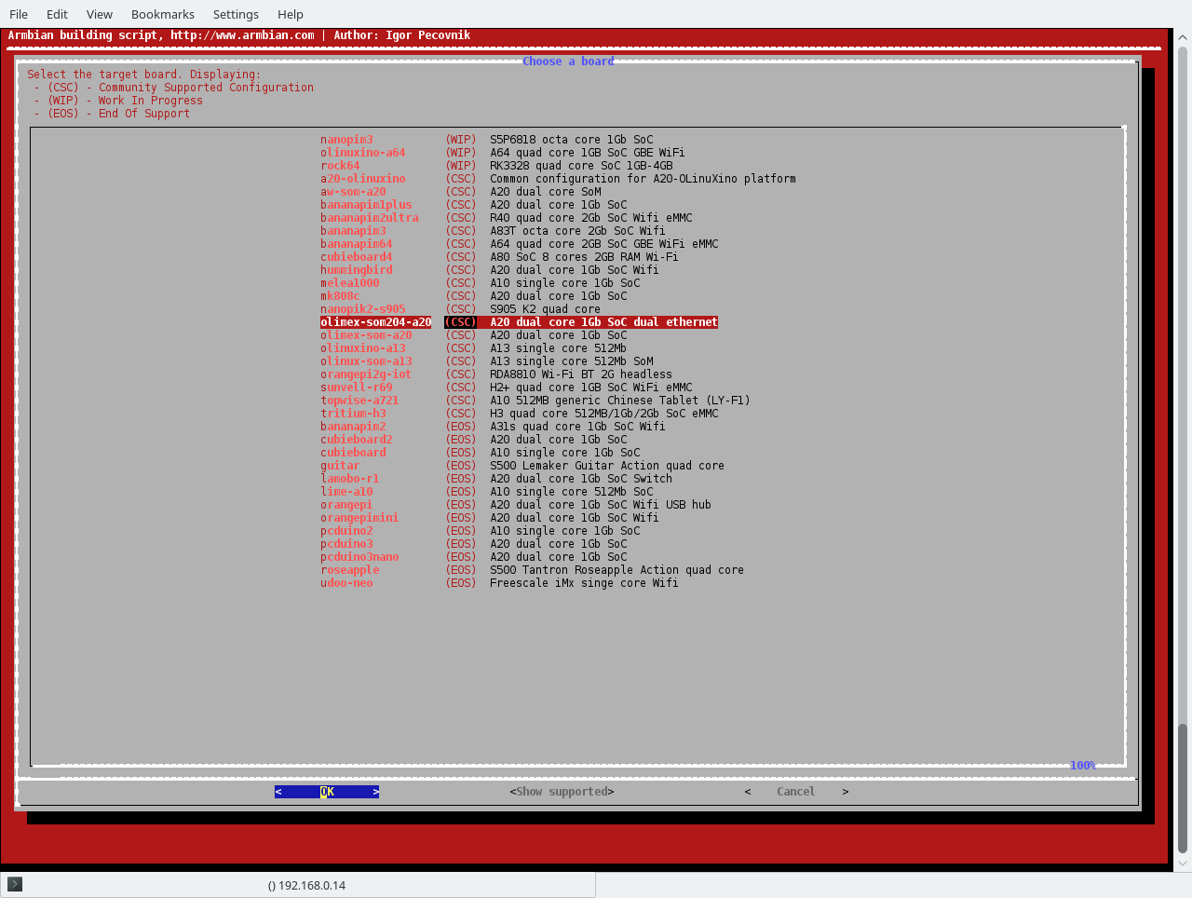Open the File menu
Viewport: 1192px width, 898px height.
[19, 14]
